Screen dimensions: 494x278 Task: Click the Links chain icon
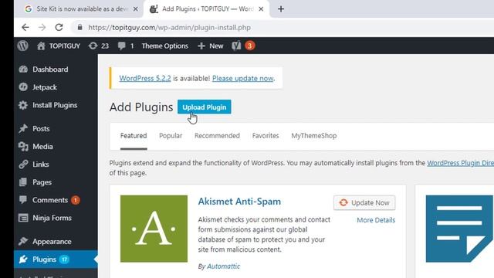click(x=23, y=164)
